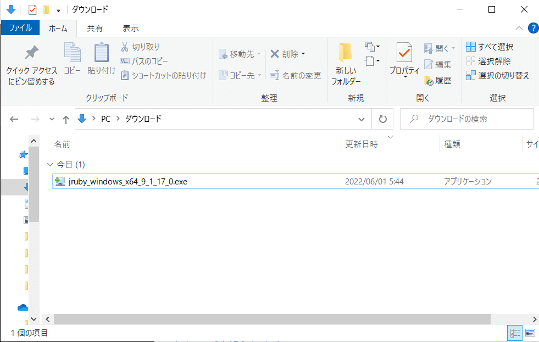
Task: Open the 削除 dropdown arrow
Action: (303, 54)
